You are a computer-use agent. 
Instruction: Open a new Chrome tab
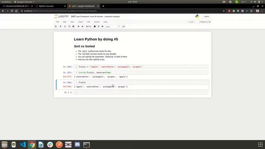click(103, 6)
